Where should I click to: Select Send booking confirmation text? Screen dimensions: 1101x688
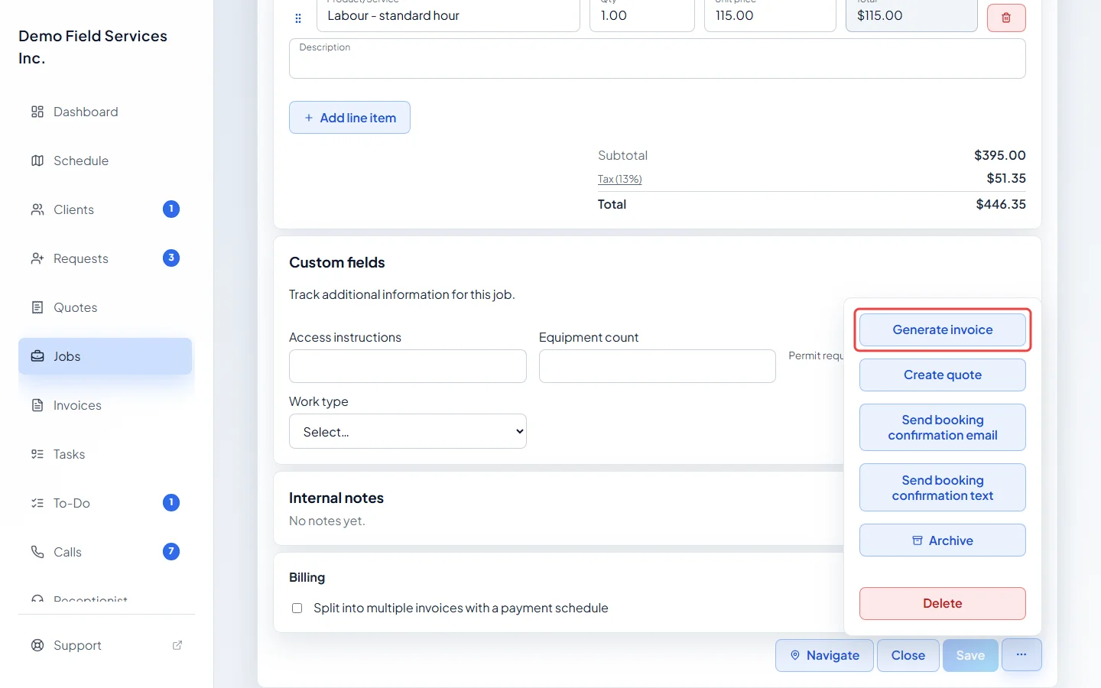(x=943, y=488)
